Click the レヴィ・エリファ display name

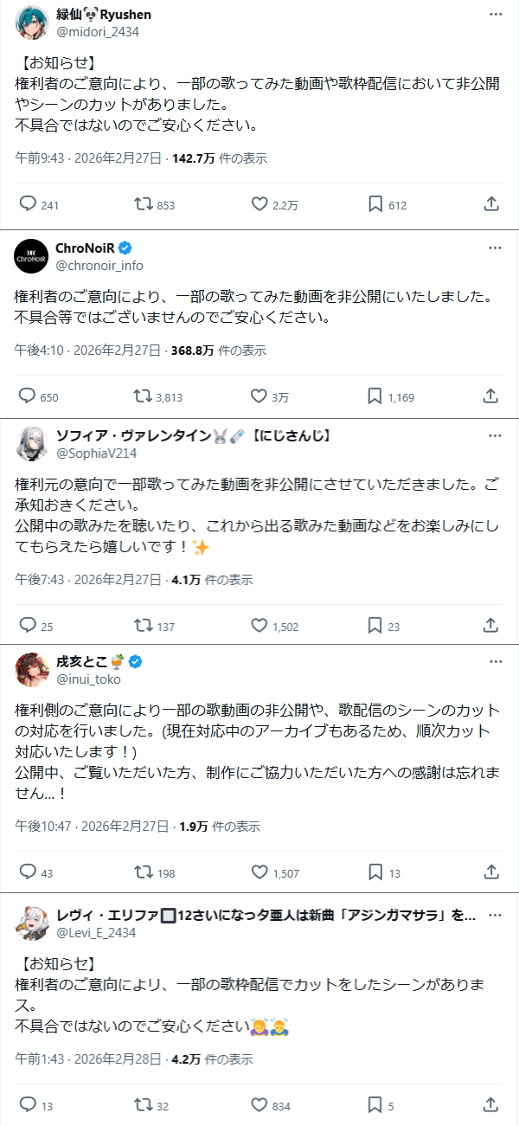click(112, 916)
